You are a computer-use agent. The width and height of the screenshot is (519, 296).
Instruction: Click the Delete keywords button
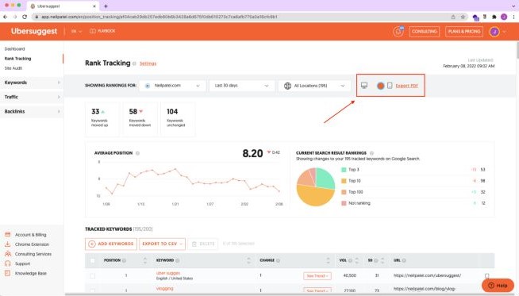coord(203,244)
